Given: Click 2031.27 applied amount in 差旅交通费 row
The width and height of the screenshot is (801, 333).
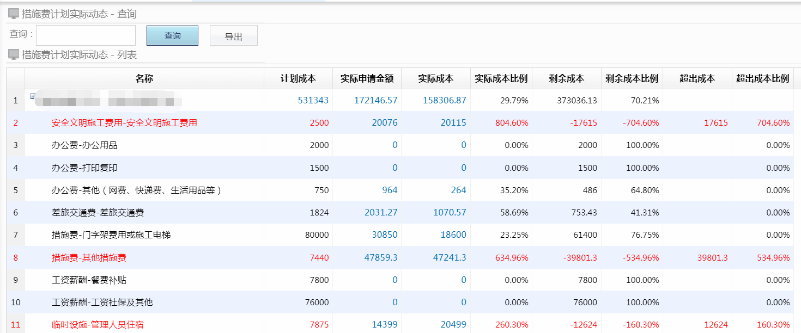Looking at the screenshot, I should [381, 212].
